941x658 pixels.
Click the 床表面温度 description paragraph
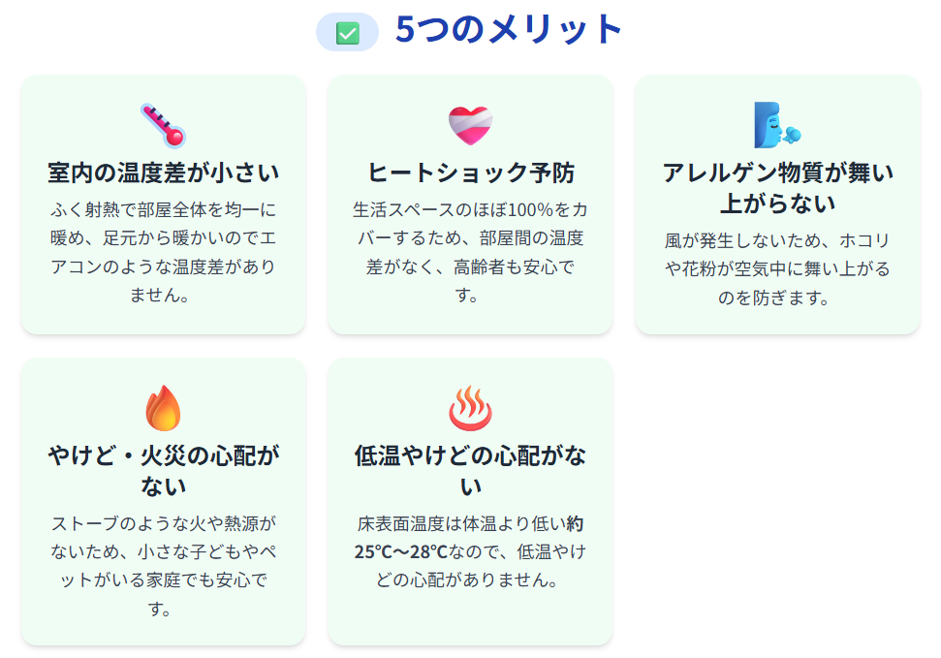coord(470,551)
